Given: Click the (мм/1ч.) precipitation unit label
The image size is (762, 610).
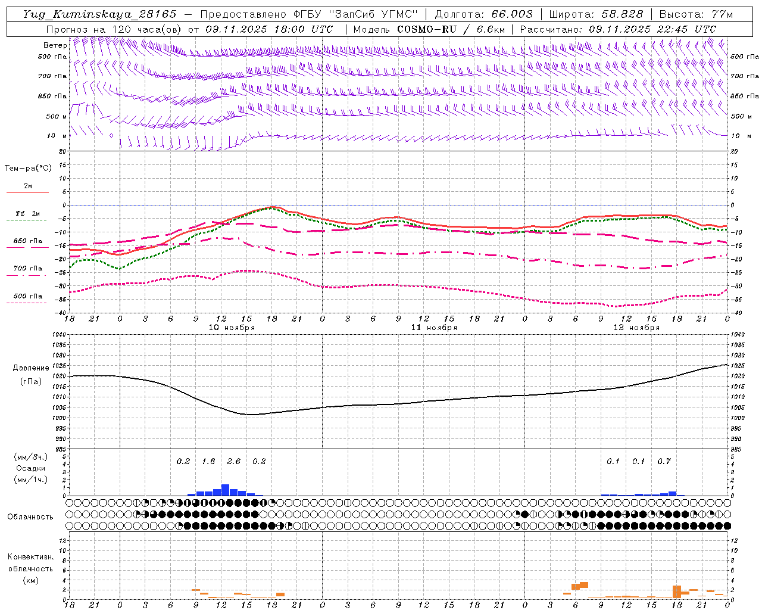Looking at the screenshot, I should 31,480.
